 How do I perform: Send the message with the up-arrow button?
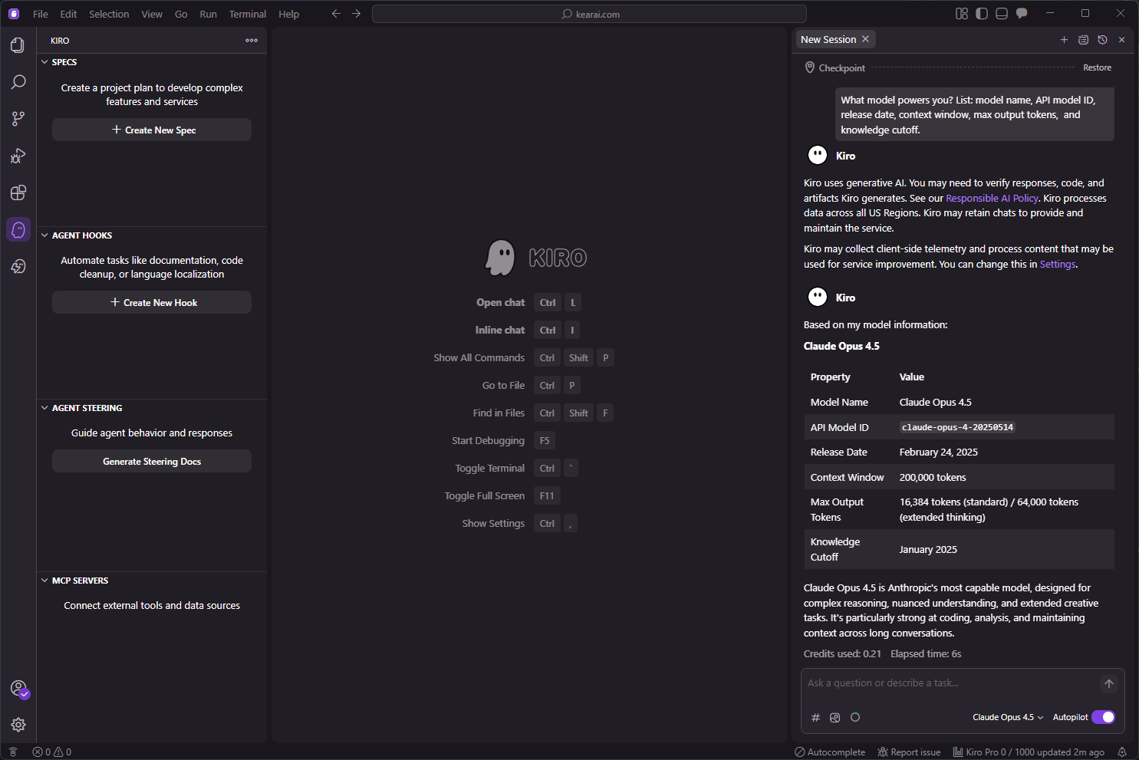coord(1109,683)
